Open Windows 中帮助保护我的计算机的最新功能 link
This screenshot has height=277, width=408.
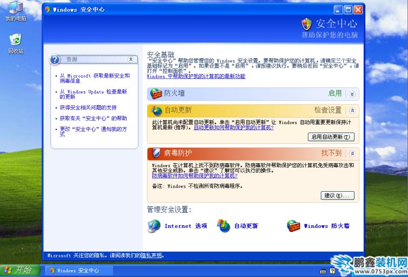[196, 77]
